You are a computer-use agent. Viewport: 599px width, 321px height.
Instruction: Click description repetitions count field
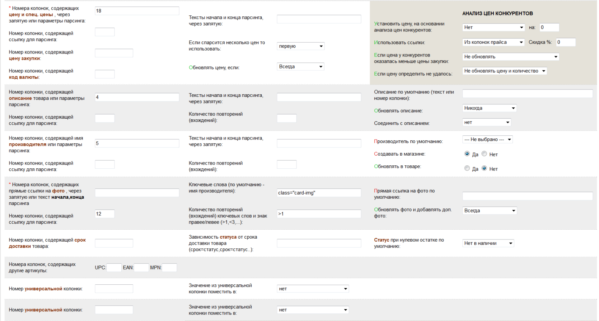point(287,118)
